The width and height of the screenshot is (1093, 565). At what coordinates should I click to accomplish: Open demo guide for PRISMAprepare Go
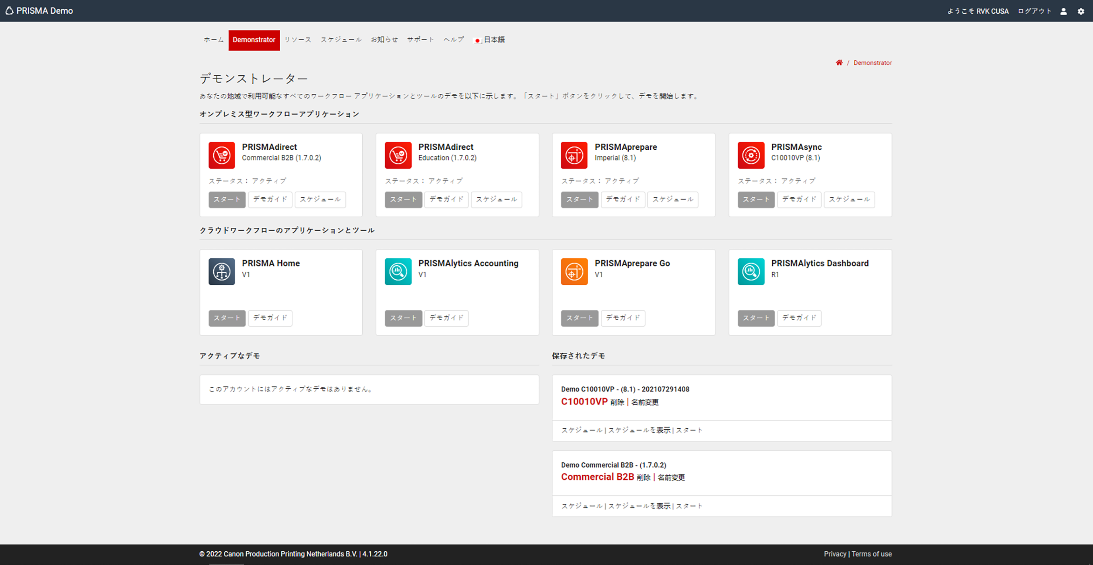[x=623, y=318]
